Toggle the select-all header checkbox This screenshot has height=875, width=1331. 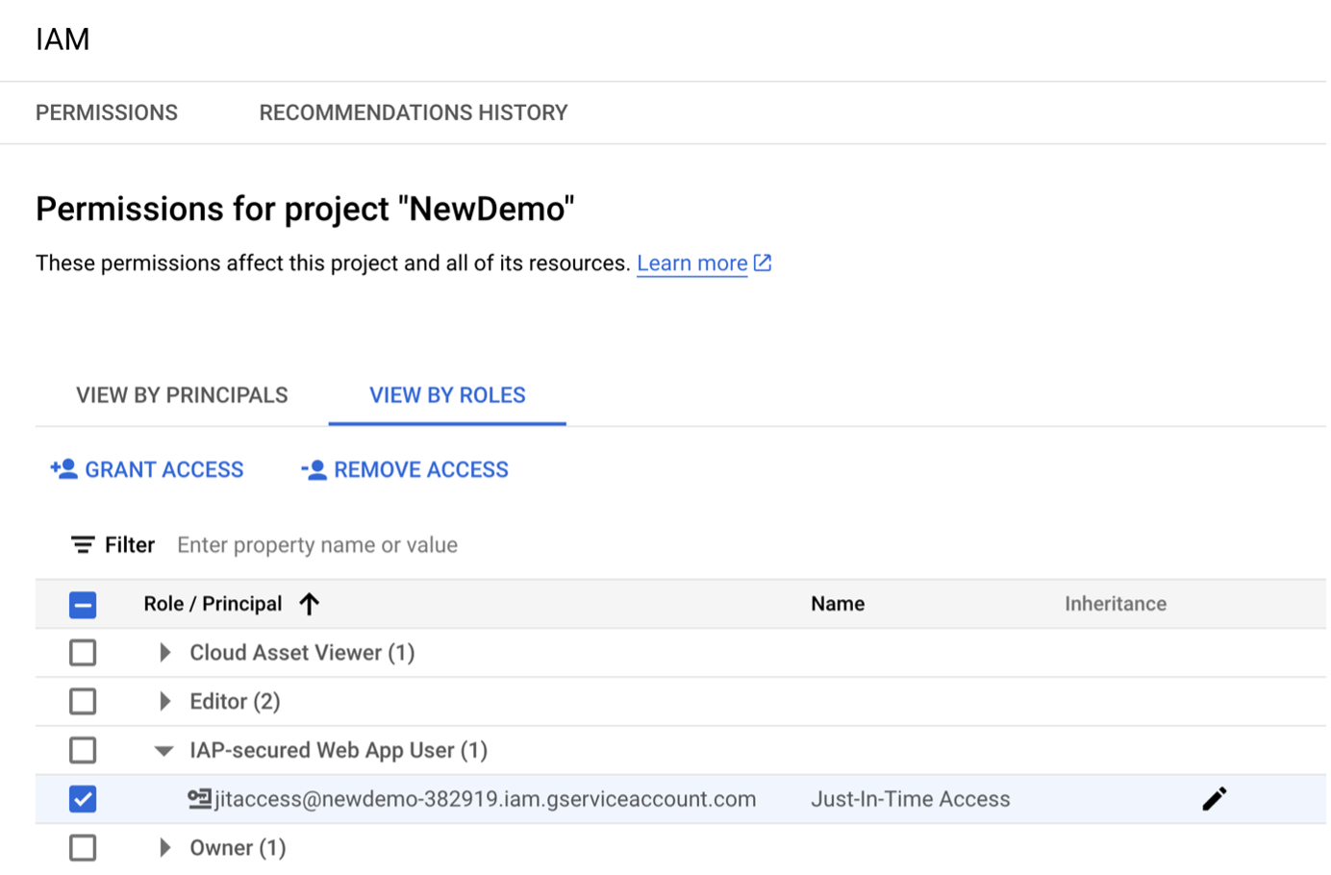[x=83, y=605]
